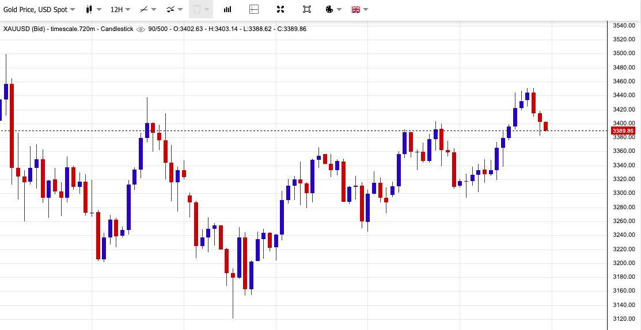
Task: Open the Gold Price, USD Spot instrument dropdown
Action: tap(39, 9)
